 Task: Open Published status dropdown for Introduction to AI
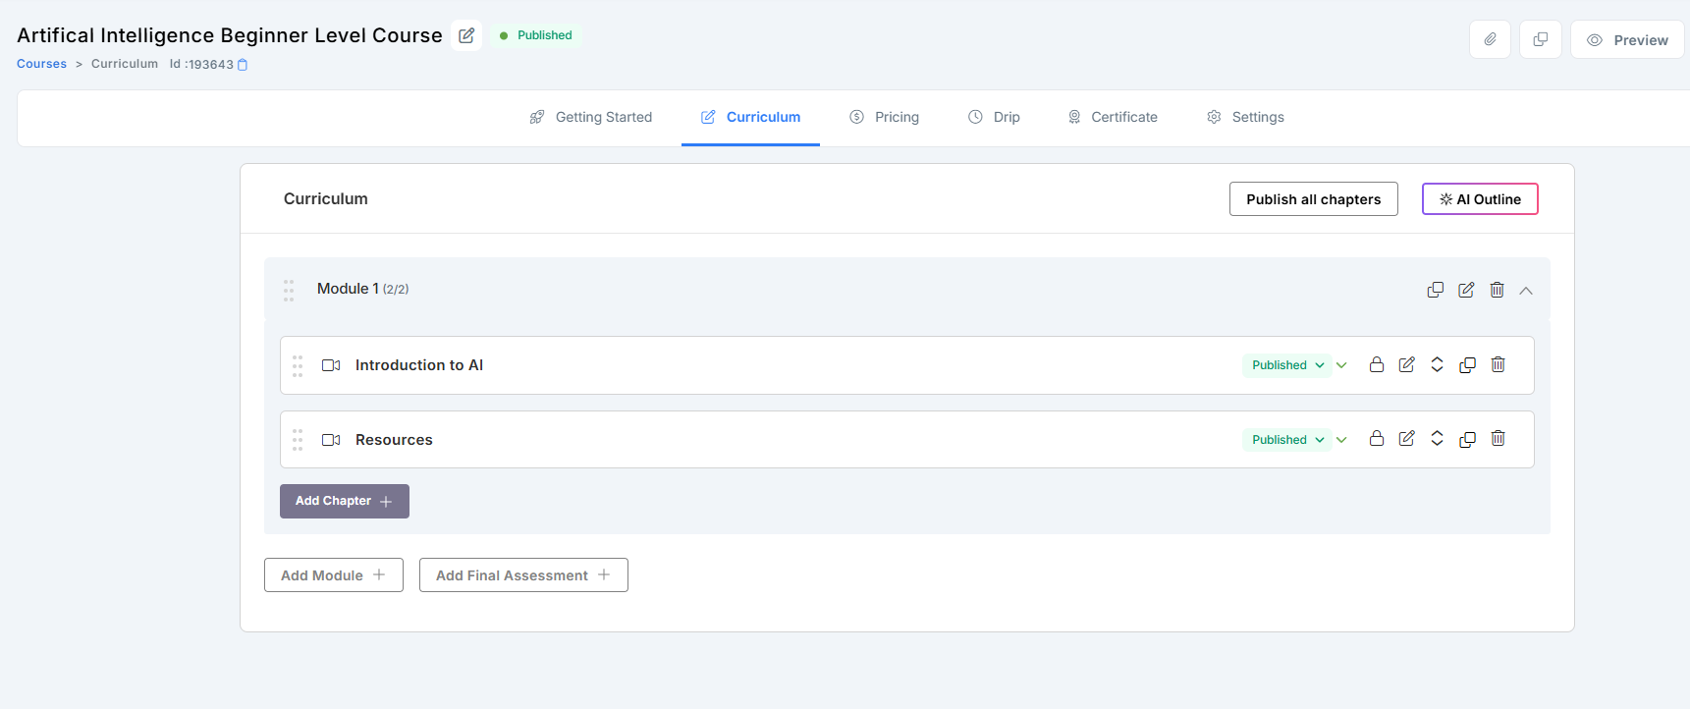[x=1287, y=365]
